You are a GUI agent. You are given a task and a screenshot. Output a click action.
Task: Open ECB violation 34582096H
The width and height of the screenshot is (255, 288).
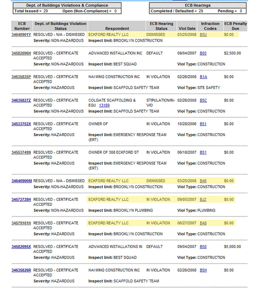click(21, 53)
